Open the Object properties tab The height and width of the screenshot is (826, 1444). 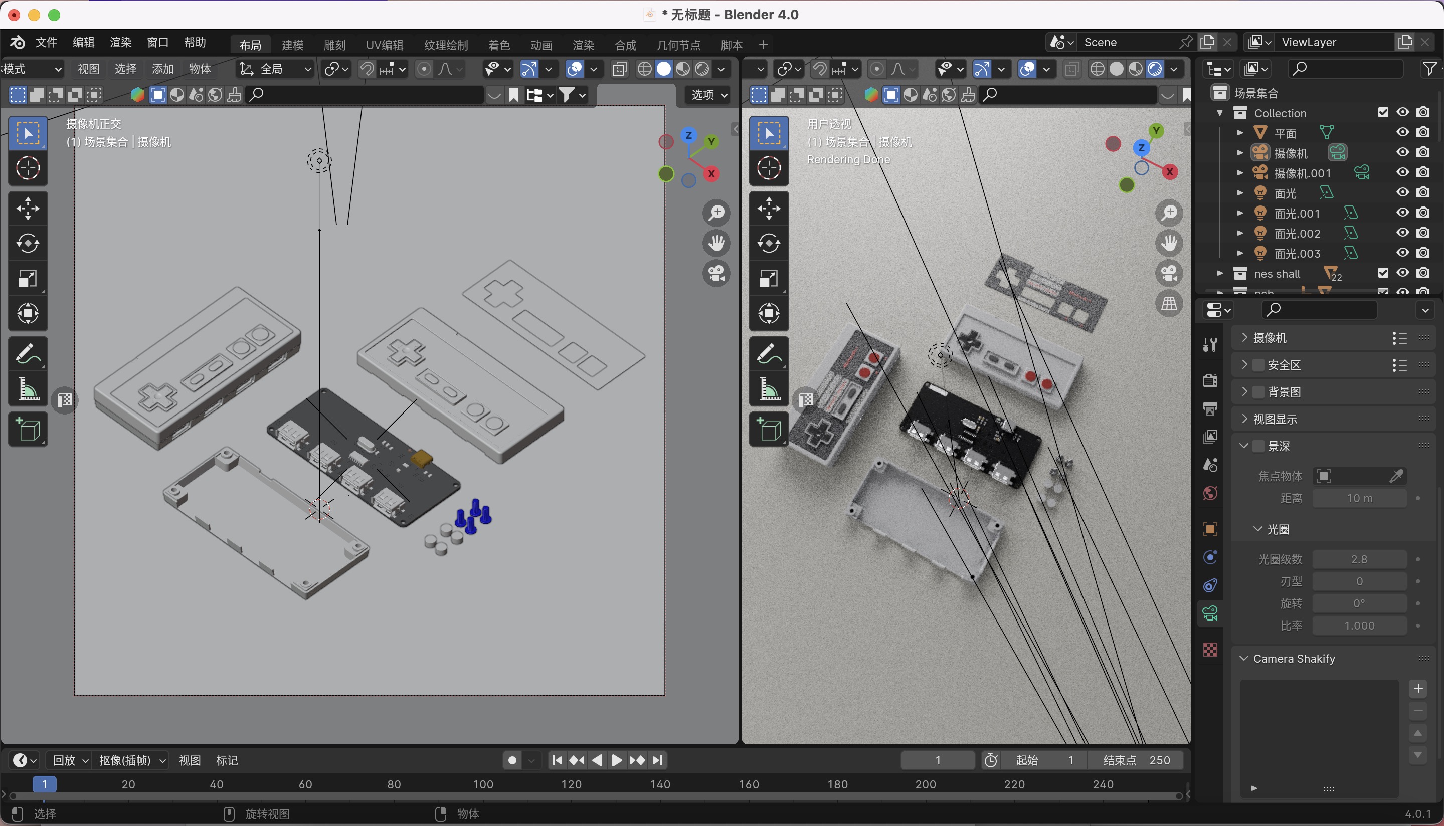[x=1210, y=529]
